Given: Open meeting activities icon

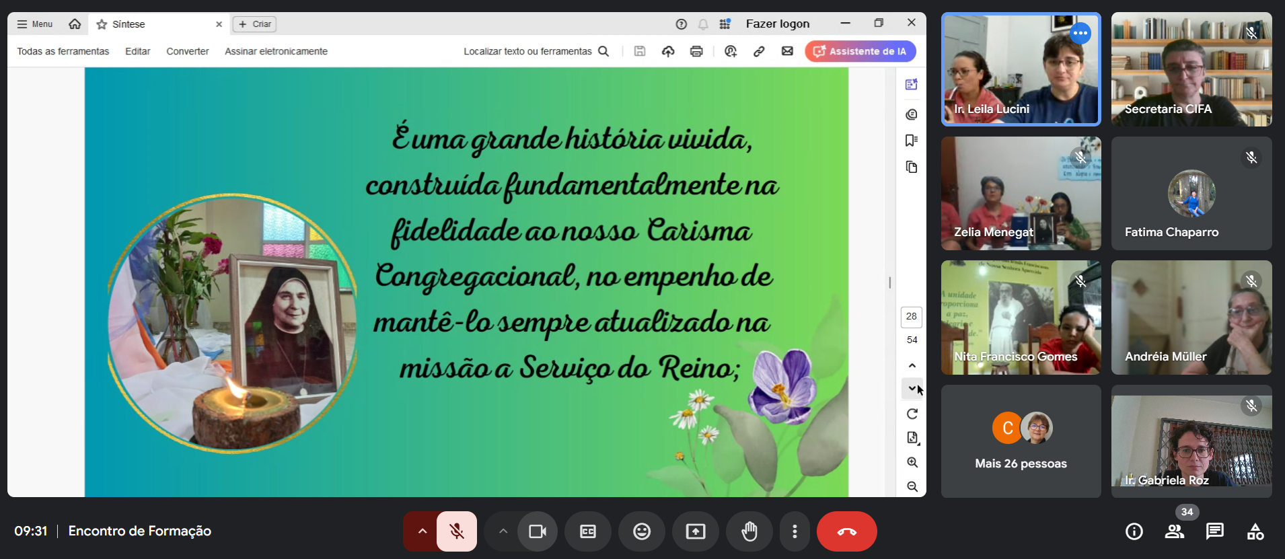Looking at the screenshot, I should click(x=1255, y=531).
